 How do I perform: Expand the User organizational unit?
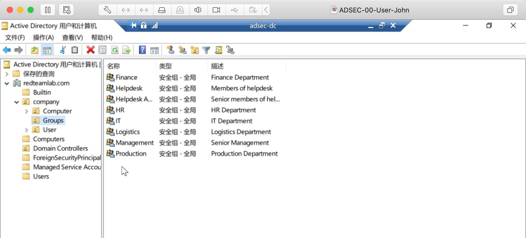(26, 130)
